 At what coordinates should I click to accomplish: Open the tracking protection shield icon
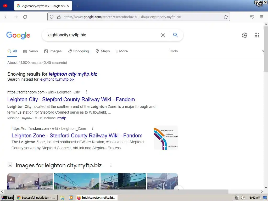click(x=52, y=17)
